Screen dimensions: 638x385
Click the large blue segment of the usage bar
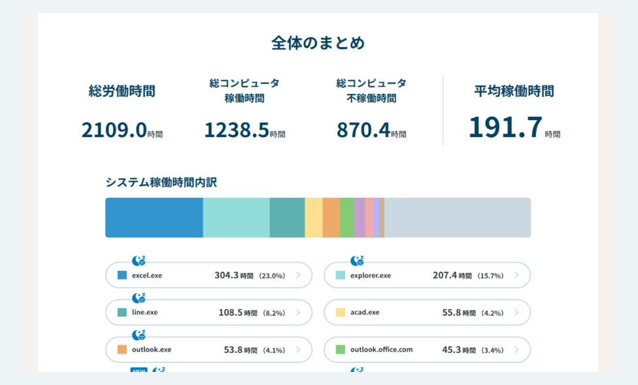(154, 217)
